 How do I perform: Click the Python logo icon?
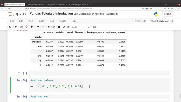[x=156, y=14]
